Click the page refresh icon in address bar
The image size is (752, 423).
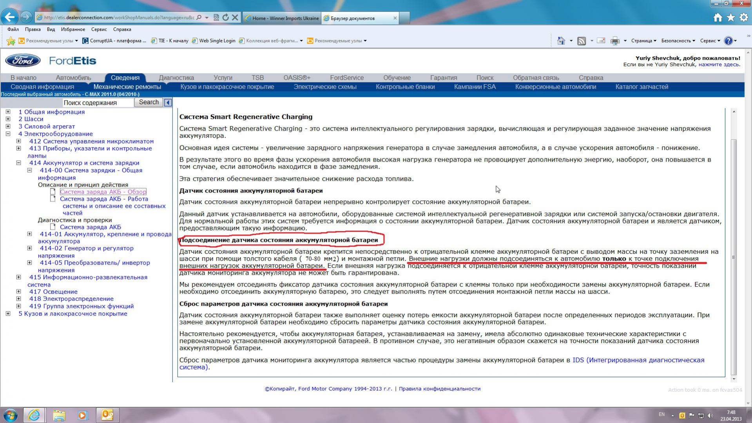pyautogui.click(x=225, y=18)
